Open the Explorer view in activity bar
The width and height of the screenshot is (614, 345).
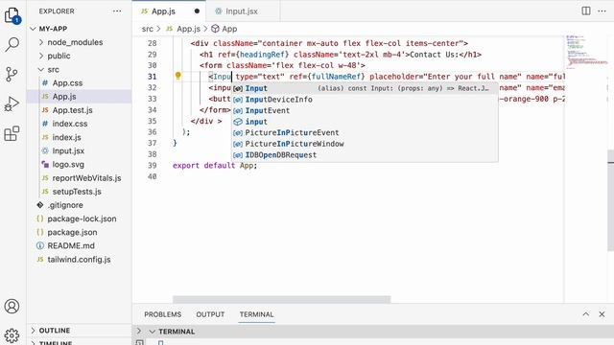[x=12, y=15]
